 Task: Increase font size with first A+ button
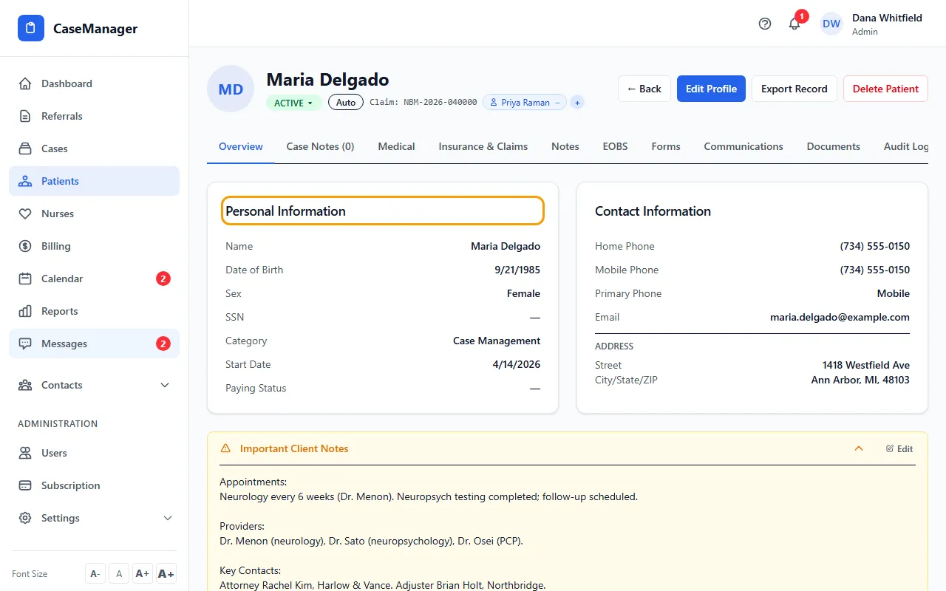coord(143,573)
